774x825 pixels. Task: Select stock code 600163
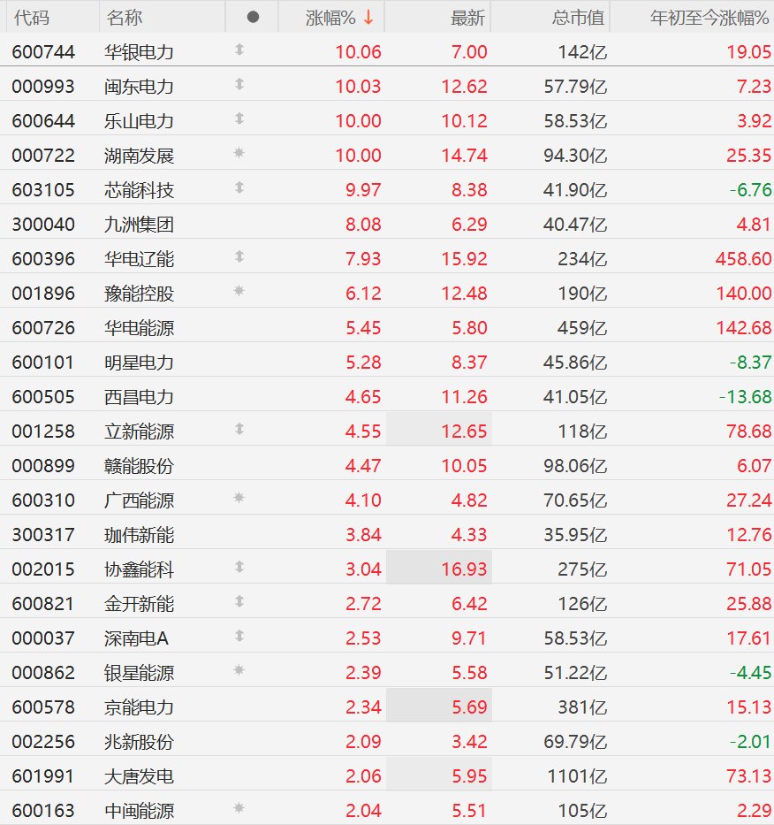43,810
